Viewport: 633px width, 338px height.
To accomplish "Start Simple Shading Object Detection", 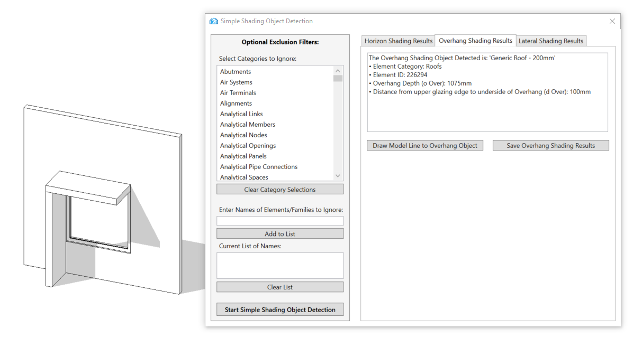I will click(279, 309).
